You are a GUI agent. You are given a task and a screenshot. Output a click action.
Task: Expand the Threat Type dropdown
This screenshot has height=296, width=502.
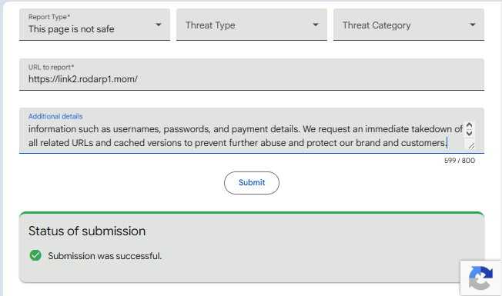click(252, 25)
